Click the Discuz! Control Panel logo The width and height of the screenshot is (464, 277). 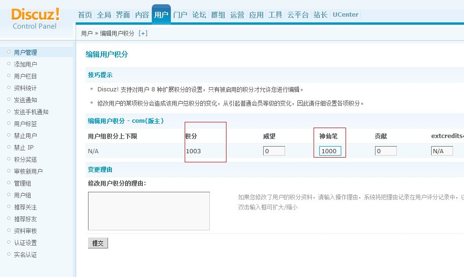pyautogui.click(x=36, y=19)
